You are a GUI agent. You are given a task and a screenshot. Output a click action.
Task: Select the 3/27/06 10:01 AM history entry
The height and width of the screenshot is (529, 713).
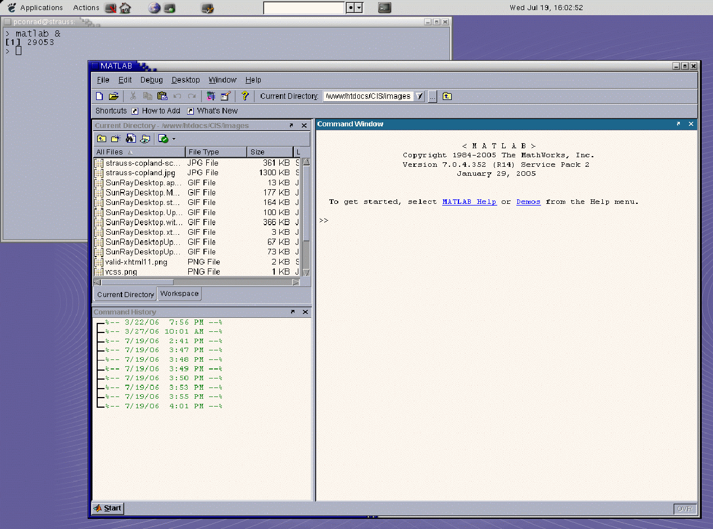pos(164,331)
